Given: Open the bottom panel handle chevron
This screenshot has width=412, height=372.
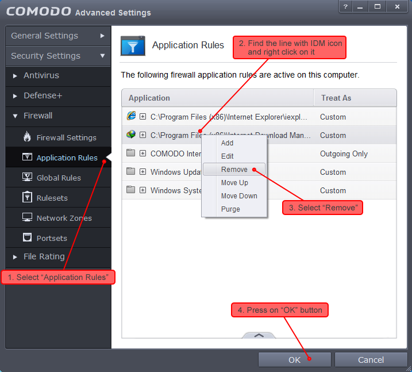Looking at the screenshot, I should [259, 335].
